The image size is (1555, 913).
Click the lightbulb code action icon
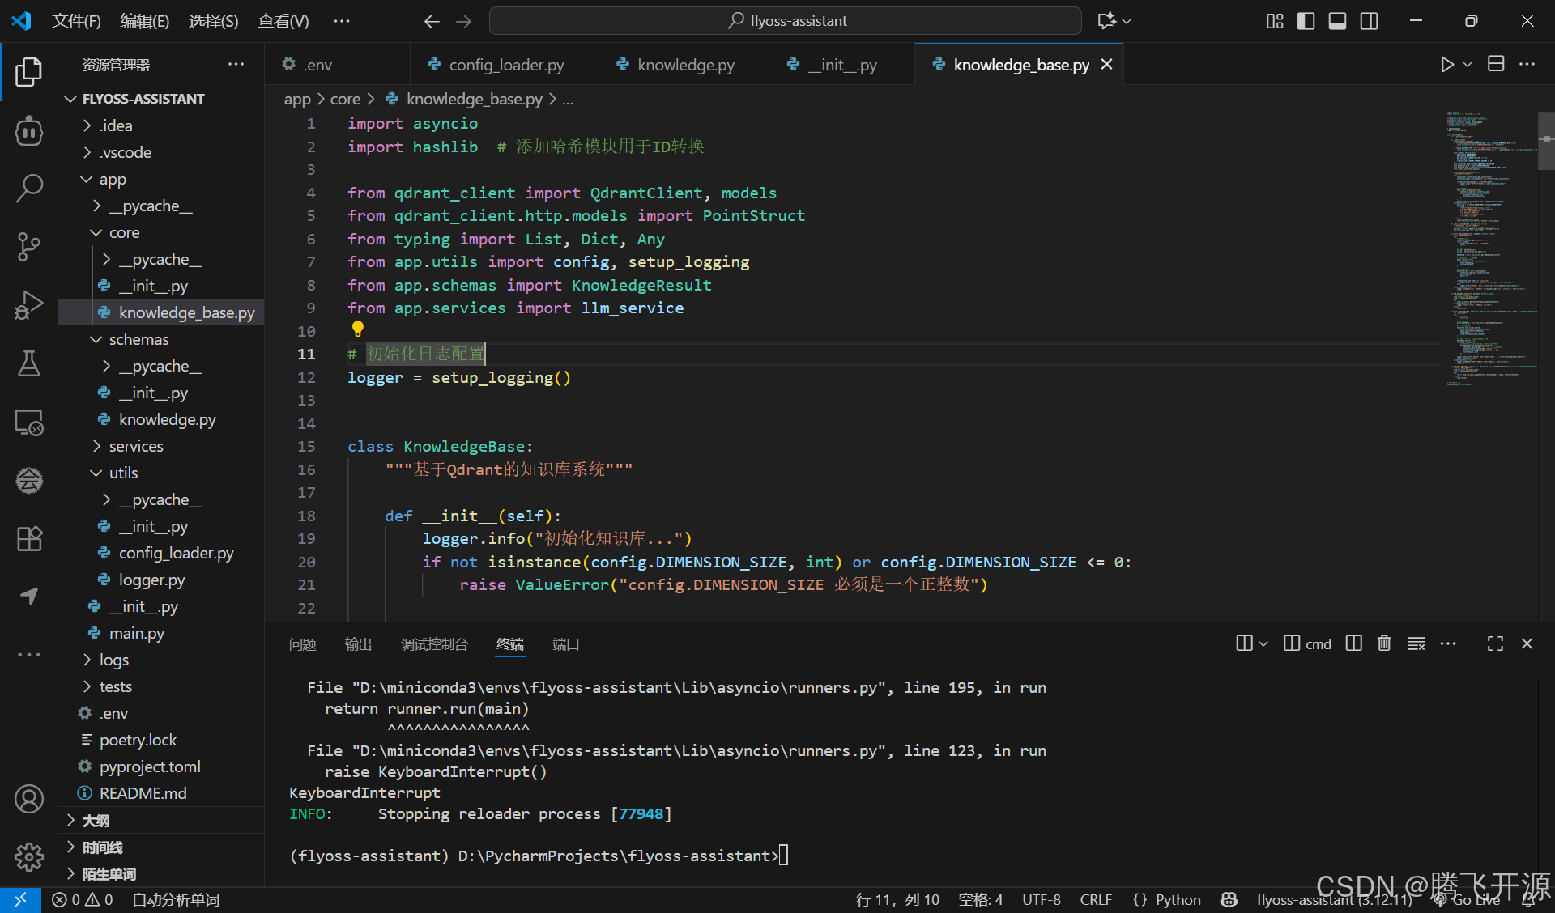click(x=358, y=329)
